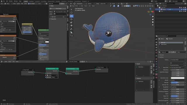Hide the Whale object via eye icon
187x105 pixels.
(x=183, y=9)
